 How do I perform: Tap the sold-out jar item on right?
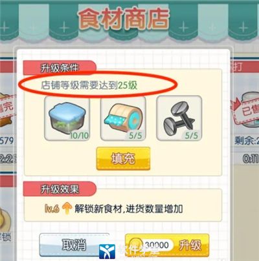coord(247,110)
